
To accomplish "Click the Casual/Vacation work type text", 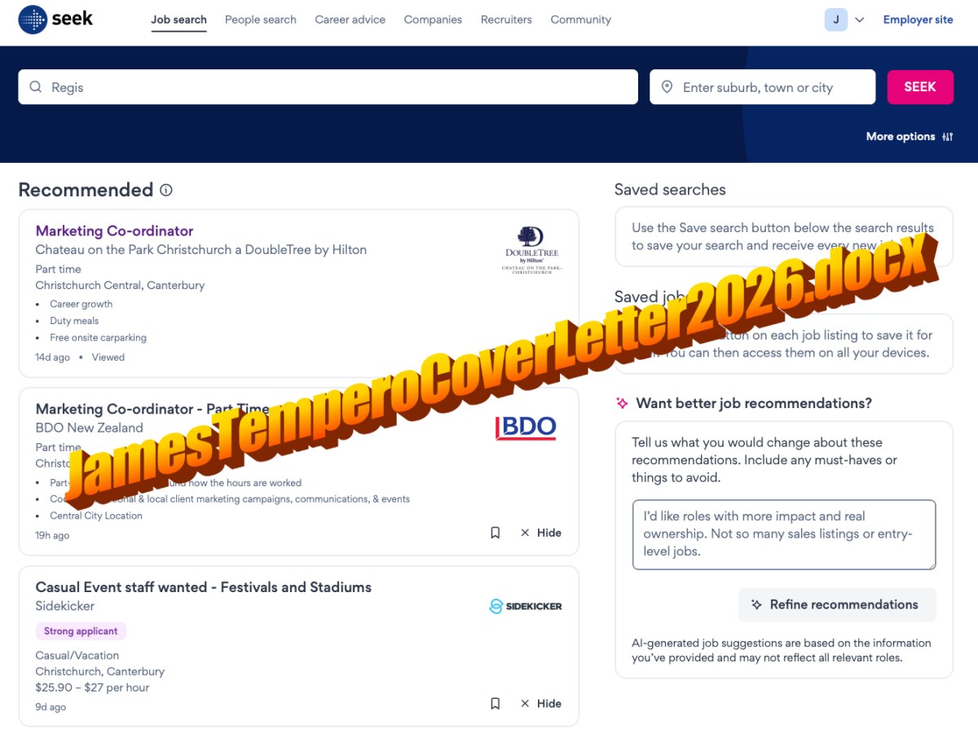I will tap(77, 656).
